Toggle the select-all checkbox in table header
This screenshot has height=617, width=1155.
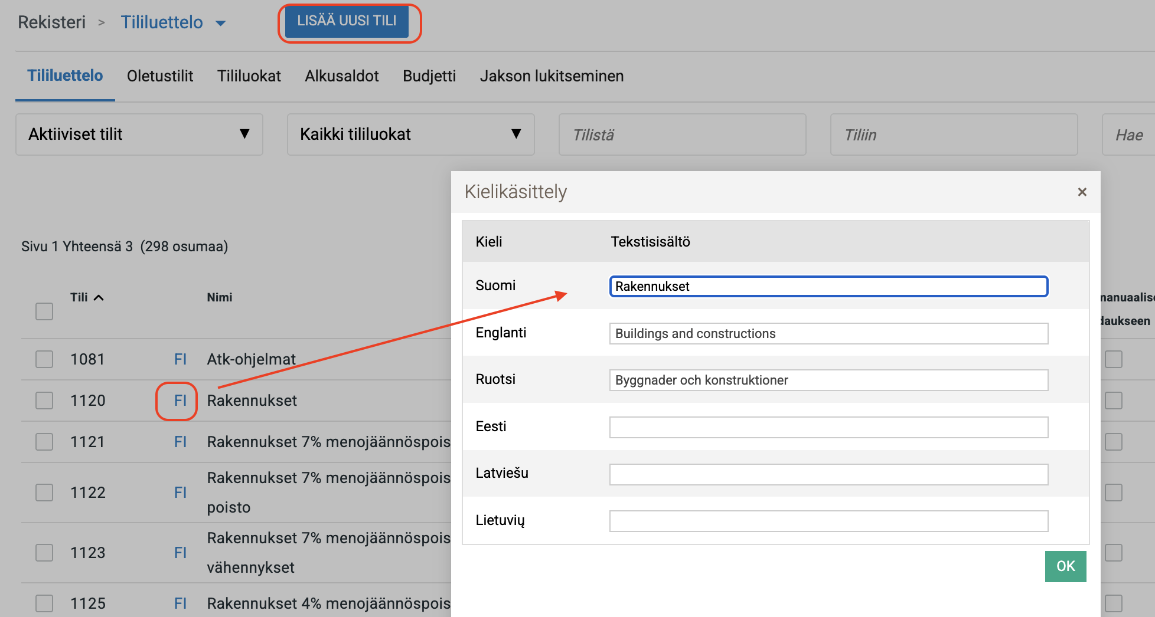tap(44, 311)
